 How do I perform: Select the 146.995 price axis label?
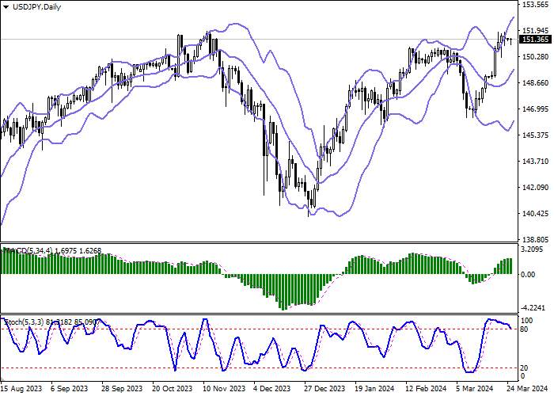click(x=536, y=109)
